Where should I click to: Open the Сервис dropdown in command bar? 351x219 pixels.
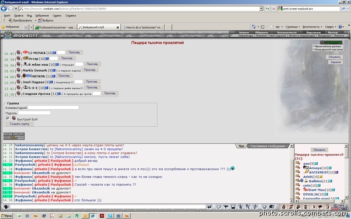pyautogui.click(x=331, y=27)
